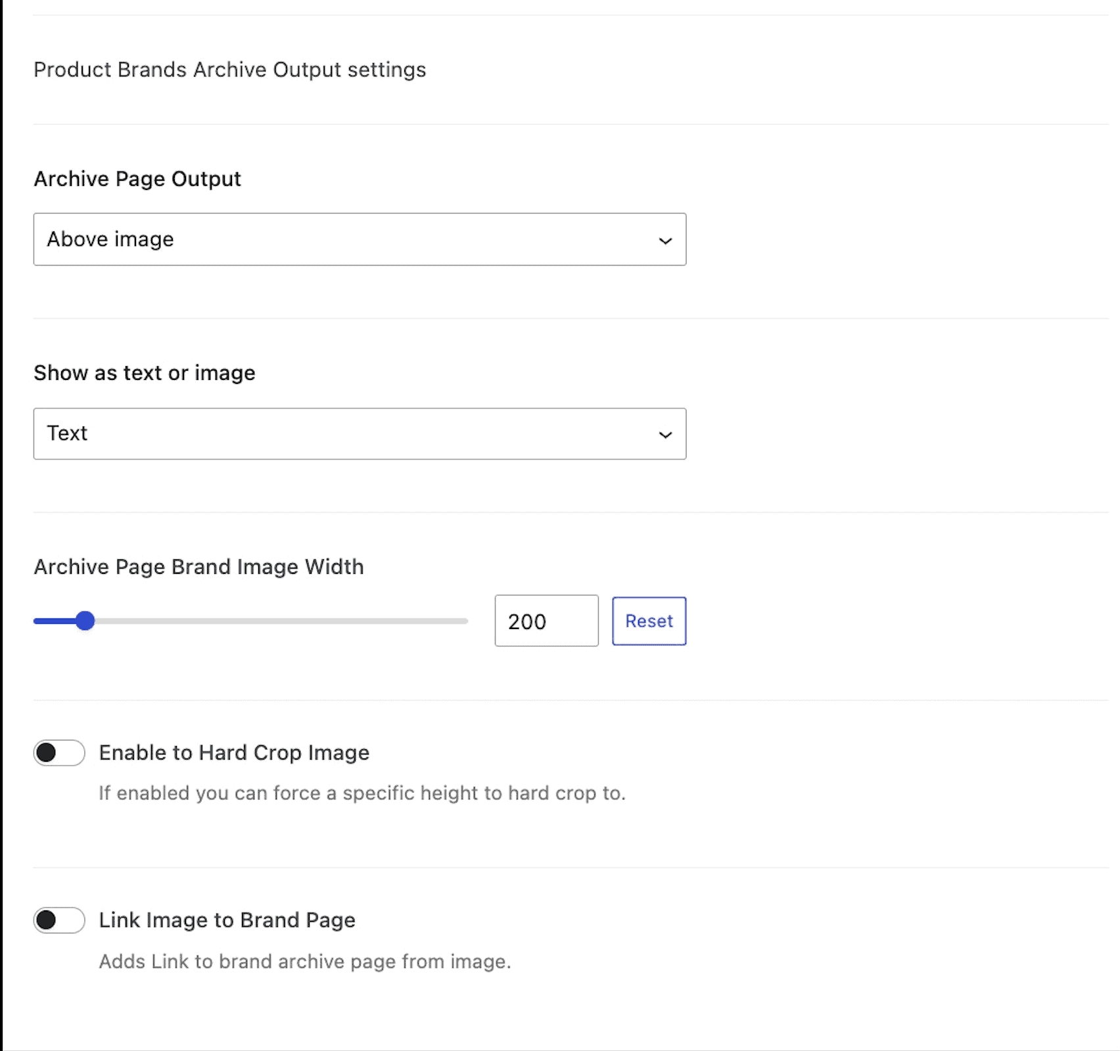Focus the image width field showing 200
Screen dimensions: 1120x1051
(x=546, y=621)
